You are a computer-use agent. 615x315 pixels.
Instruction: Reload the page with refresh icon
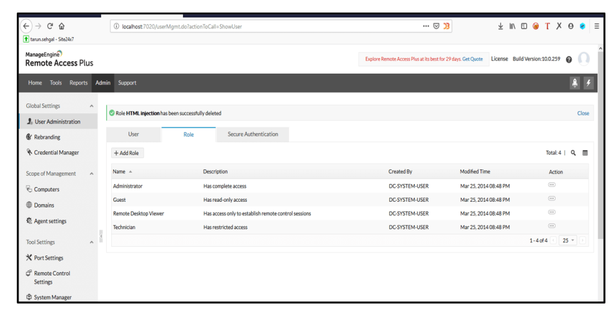[50, 26]
